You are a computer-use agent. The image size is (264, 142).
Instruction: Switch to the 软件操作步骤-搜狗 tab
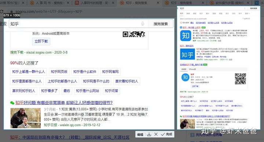point(229,3)
